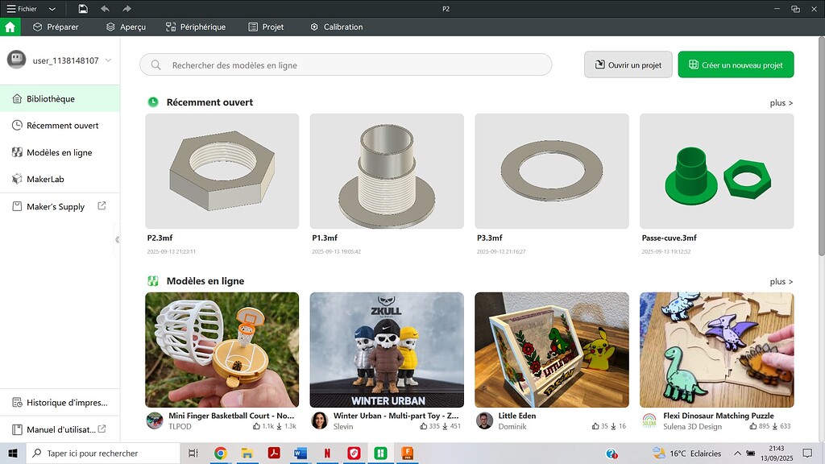Open Word from the taskbar
Image resolution: width=825 pixels, height=464 pixels.
[x=301, y=453]
